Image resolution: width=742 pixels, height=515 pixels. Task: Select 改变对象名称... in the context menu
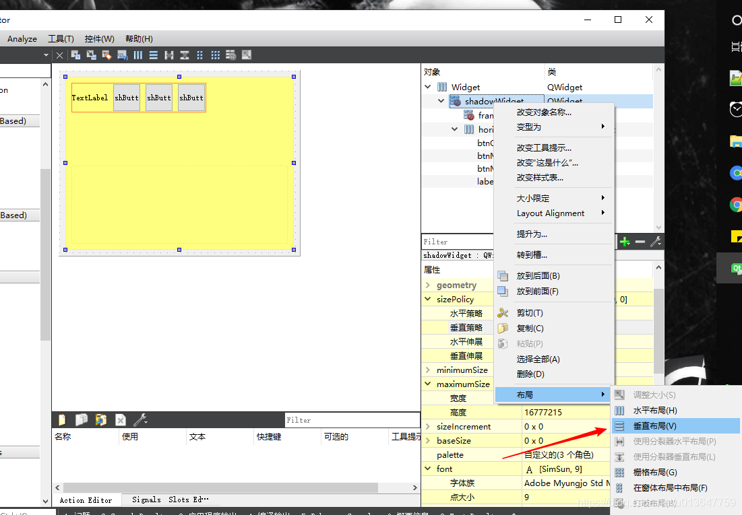coord(554,112)
